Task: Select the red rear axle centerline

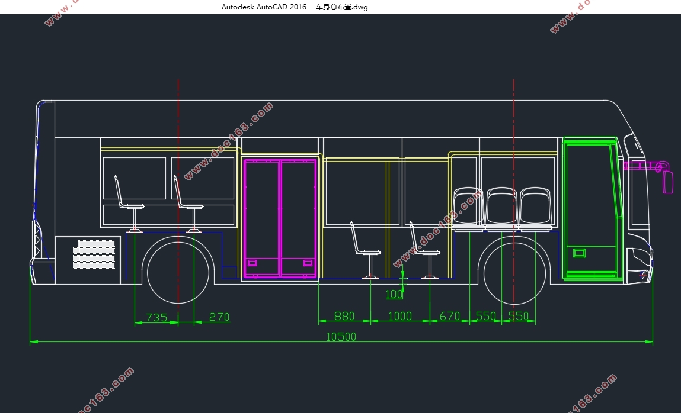Action: click(x=178, y=193)
